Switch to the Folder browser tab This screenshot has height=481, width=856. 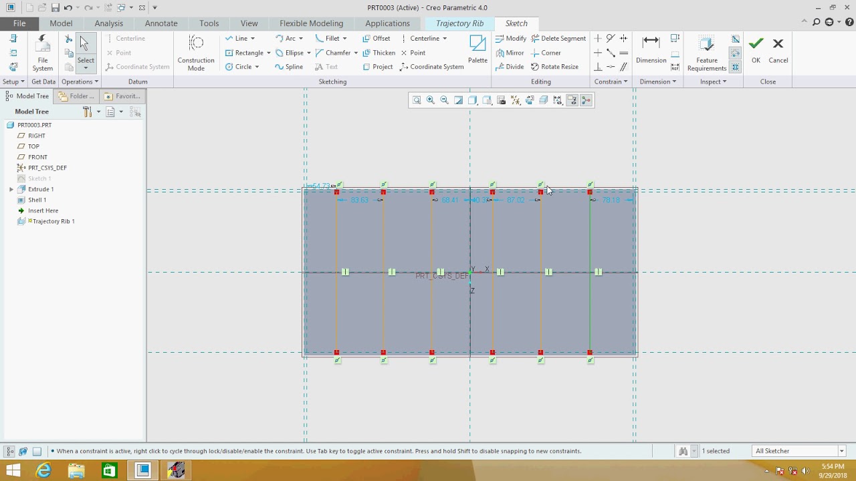point(77,96)
